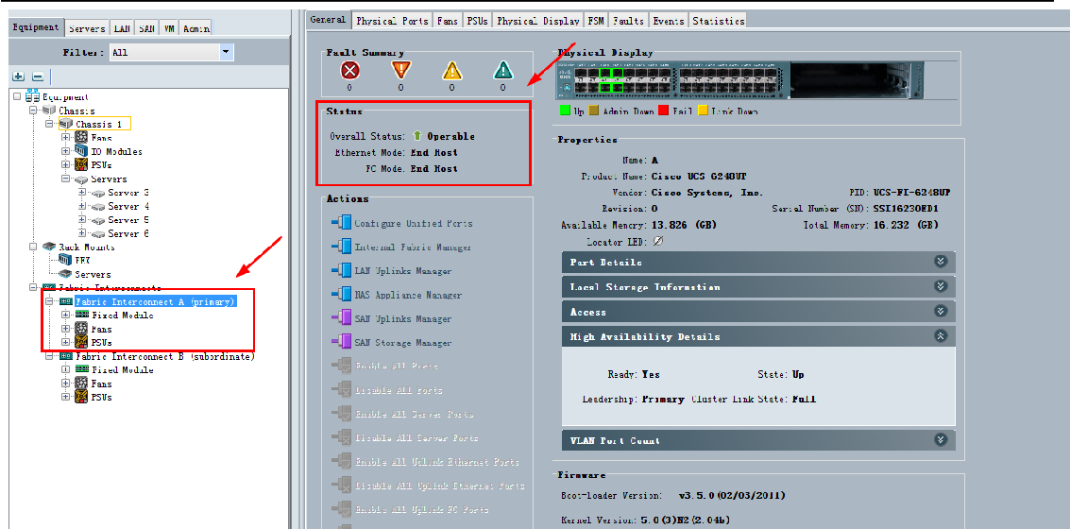Collapse the High Availability Details section

[x=941, y=336]
